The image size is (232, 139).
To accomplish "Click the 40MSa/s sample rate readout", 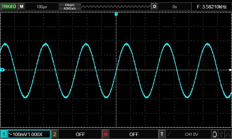I will click(x=70, y=8).
